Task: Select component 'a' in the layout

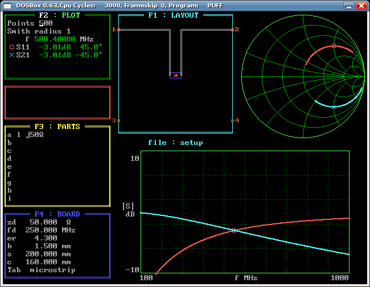Action: [175, 75]
